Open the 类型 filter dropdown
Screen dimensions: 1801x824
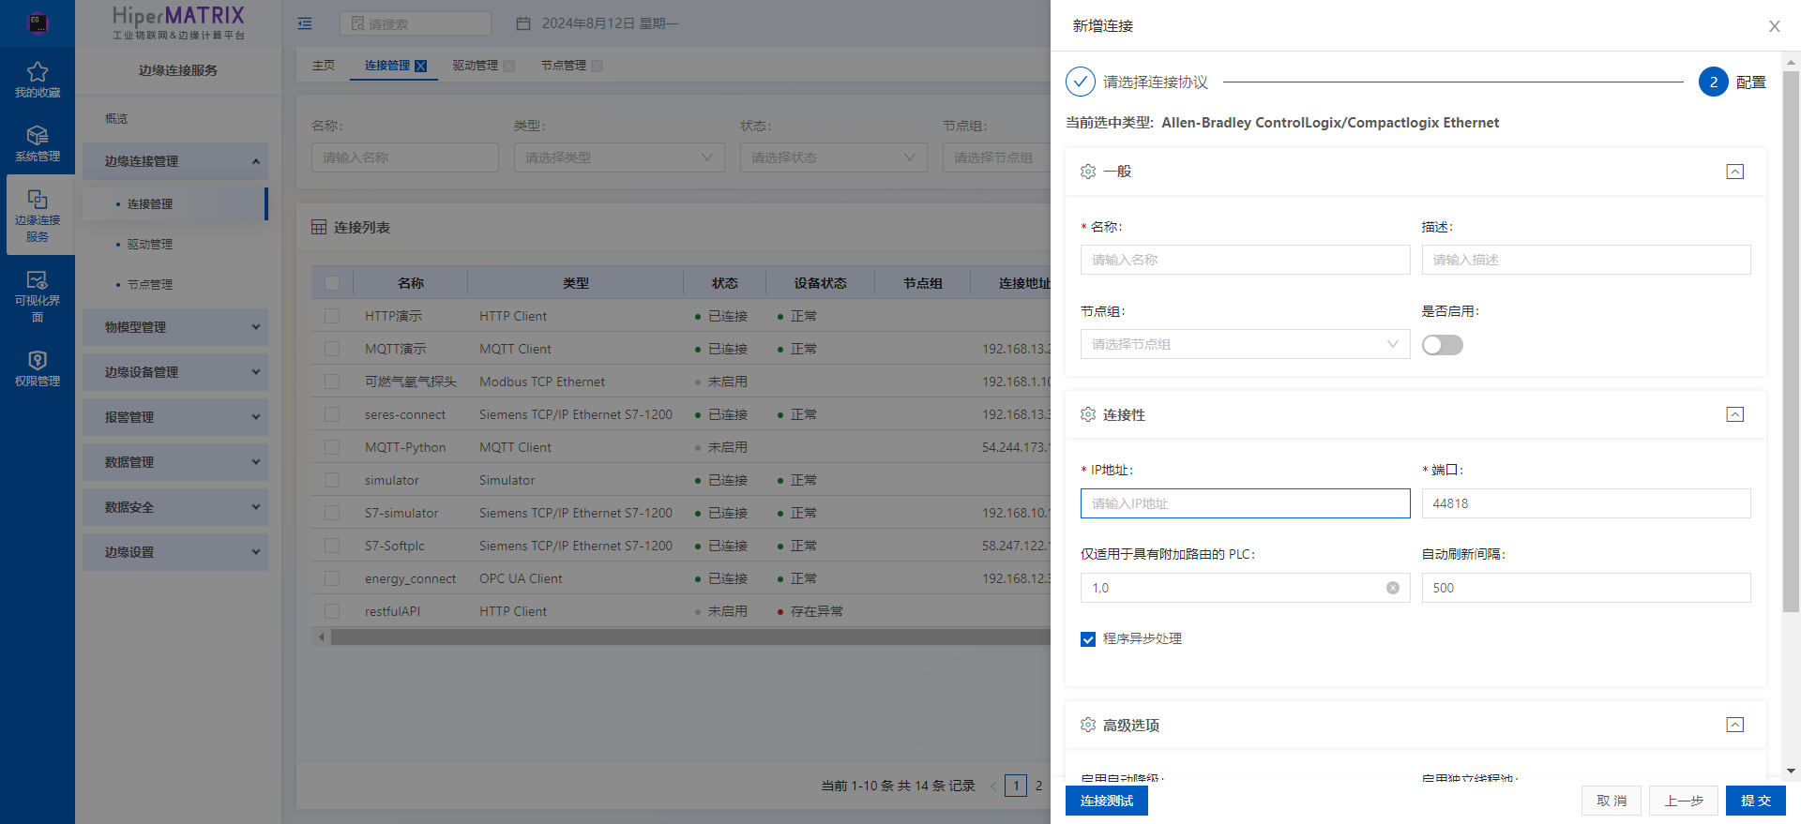click(619, 157)
